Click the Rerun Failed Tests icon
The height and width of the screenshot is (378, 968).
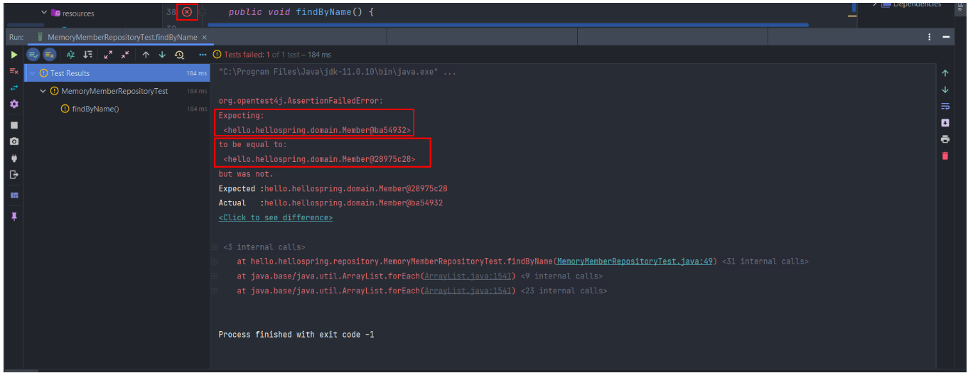14,71
